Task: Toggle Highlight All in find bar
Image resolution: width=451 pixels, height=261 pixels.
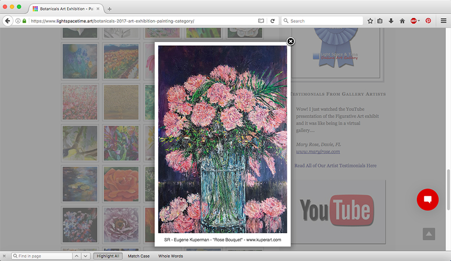Action: point(108,256)
